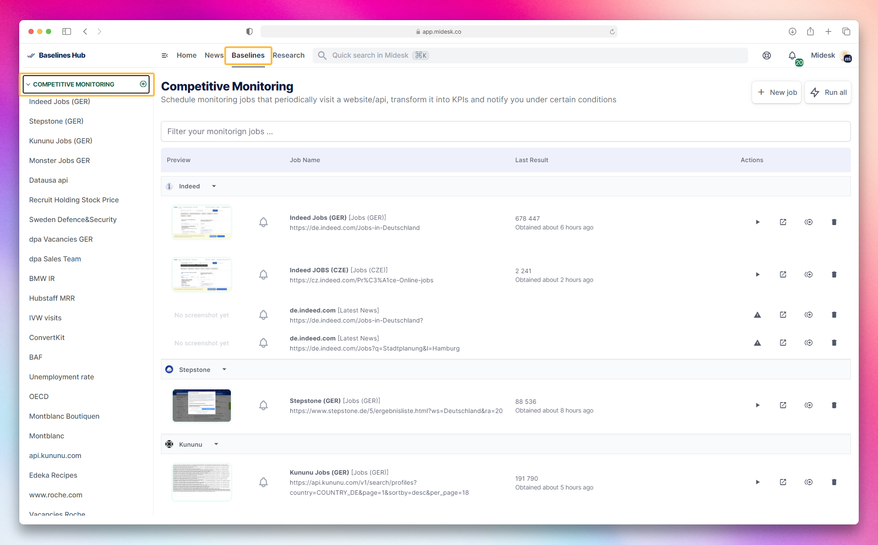The height and width of the screenshot is (545, 878).
Task: Click the Baselines Hub logo
Action: pos(56,55)
